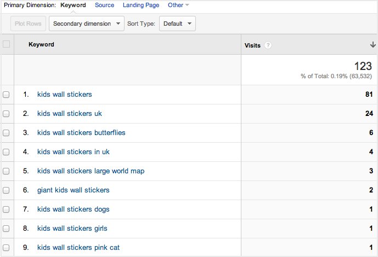Image resolution: width=378 pixels, height=257 pixels.
Task: Click the kids wall stickers dogs keyword
Action: click(74, 209)
